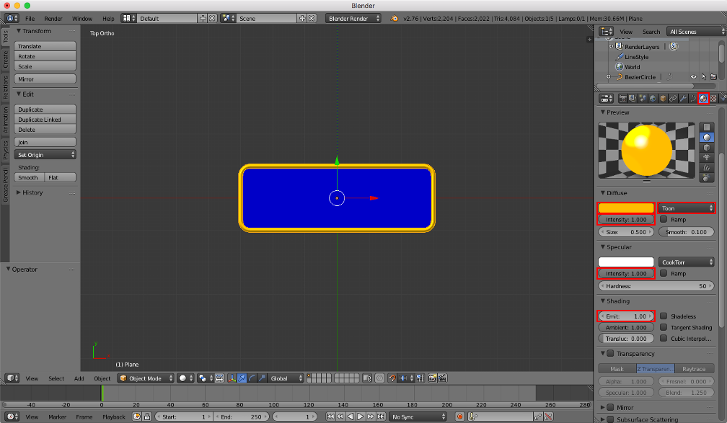Open the Modifiers wrench icon tab
This screenshot has height=423, width=727.
[683, 98]
